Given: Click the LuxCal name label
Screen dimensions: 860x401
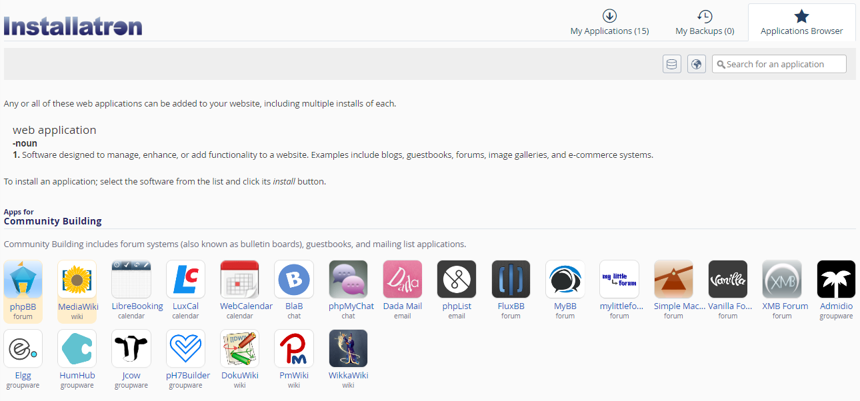Looking at the screenshot, I should tap(185, 306).
